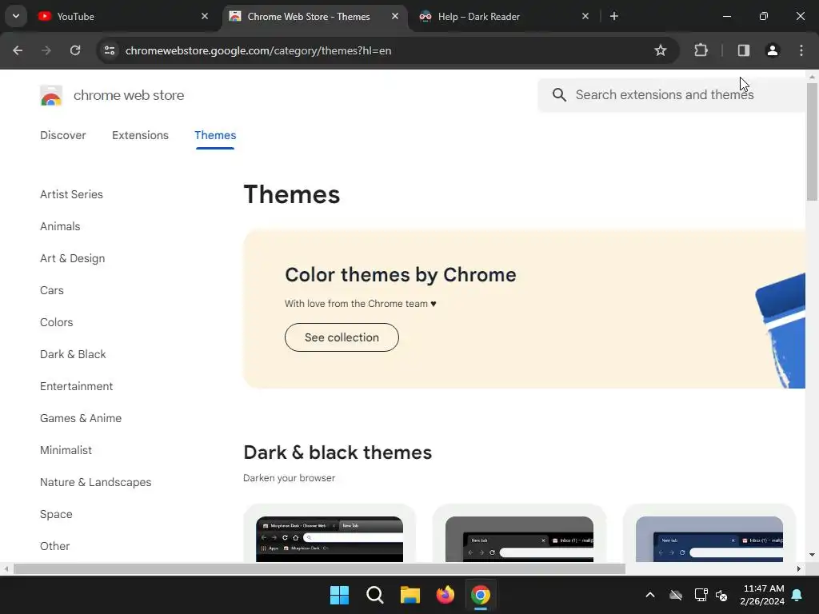Open the Space category
The width and height of the screenshot is (819, 614).
point(56,514)
